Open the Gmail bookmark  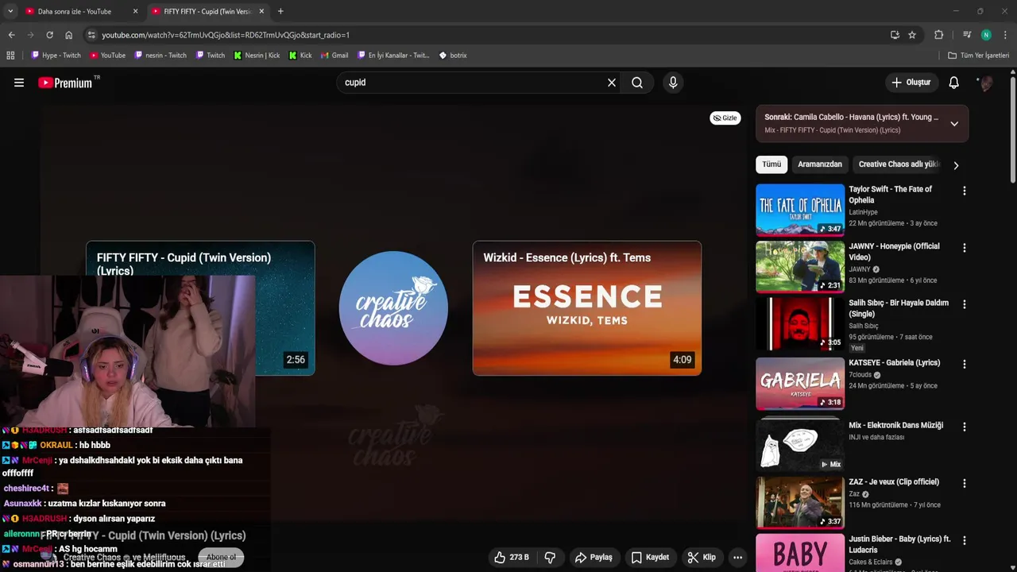point(334,56)
